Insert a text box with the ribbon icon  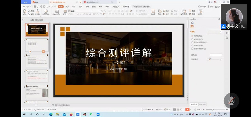pyautogui.click(x=153, y=11)
